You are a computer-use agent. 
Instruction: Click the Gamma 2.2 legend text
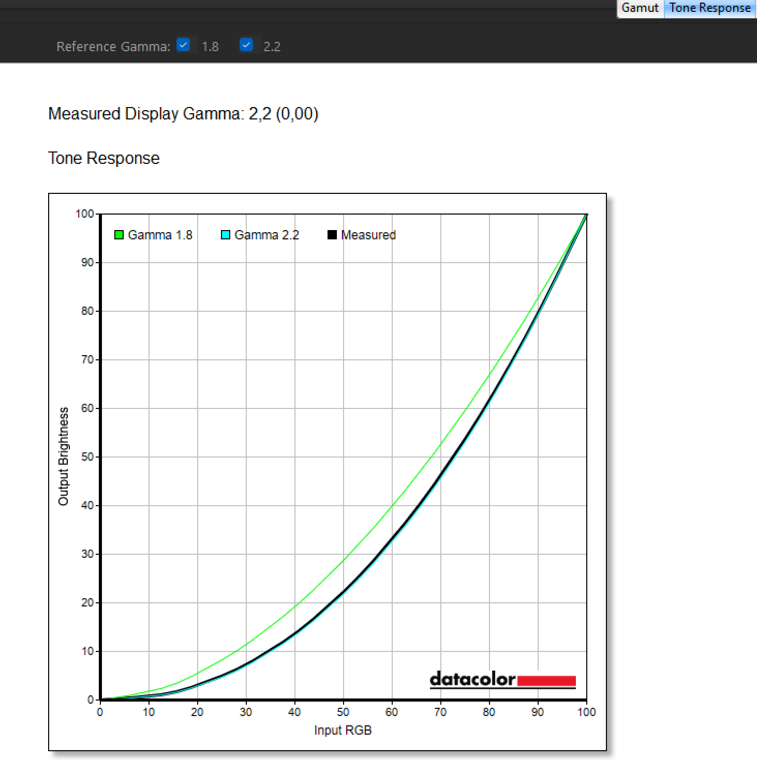266,235
